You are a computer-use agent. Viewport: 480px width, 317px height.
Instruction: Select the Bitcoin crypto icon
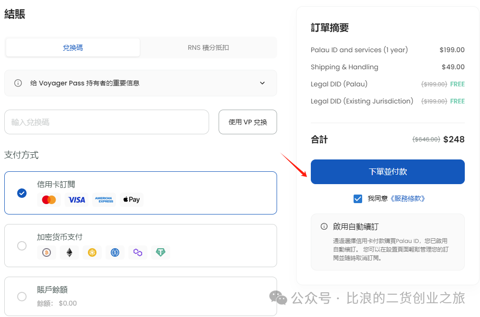pos(46,252)
